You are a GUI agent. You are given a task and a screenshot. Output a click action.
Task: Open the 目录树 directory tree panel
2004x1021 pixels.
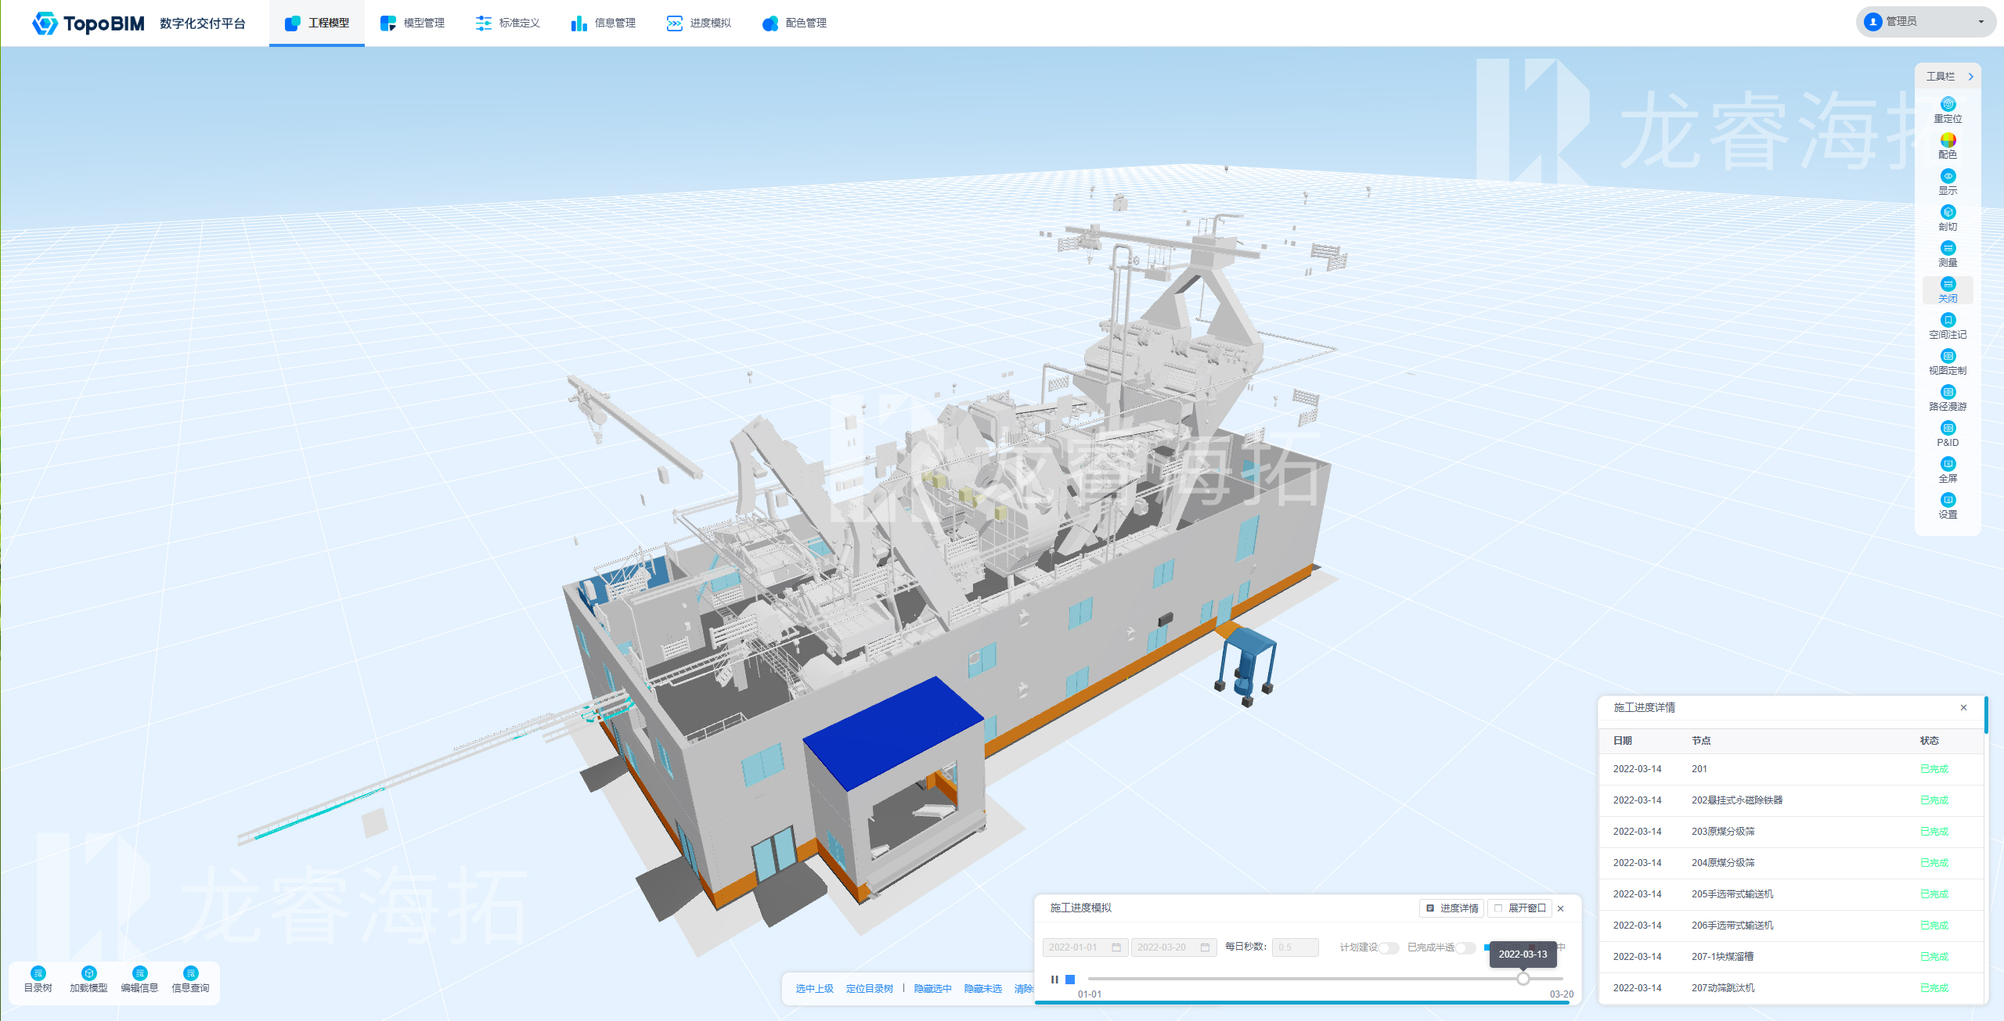coord(38,974)
